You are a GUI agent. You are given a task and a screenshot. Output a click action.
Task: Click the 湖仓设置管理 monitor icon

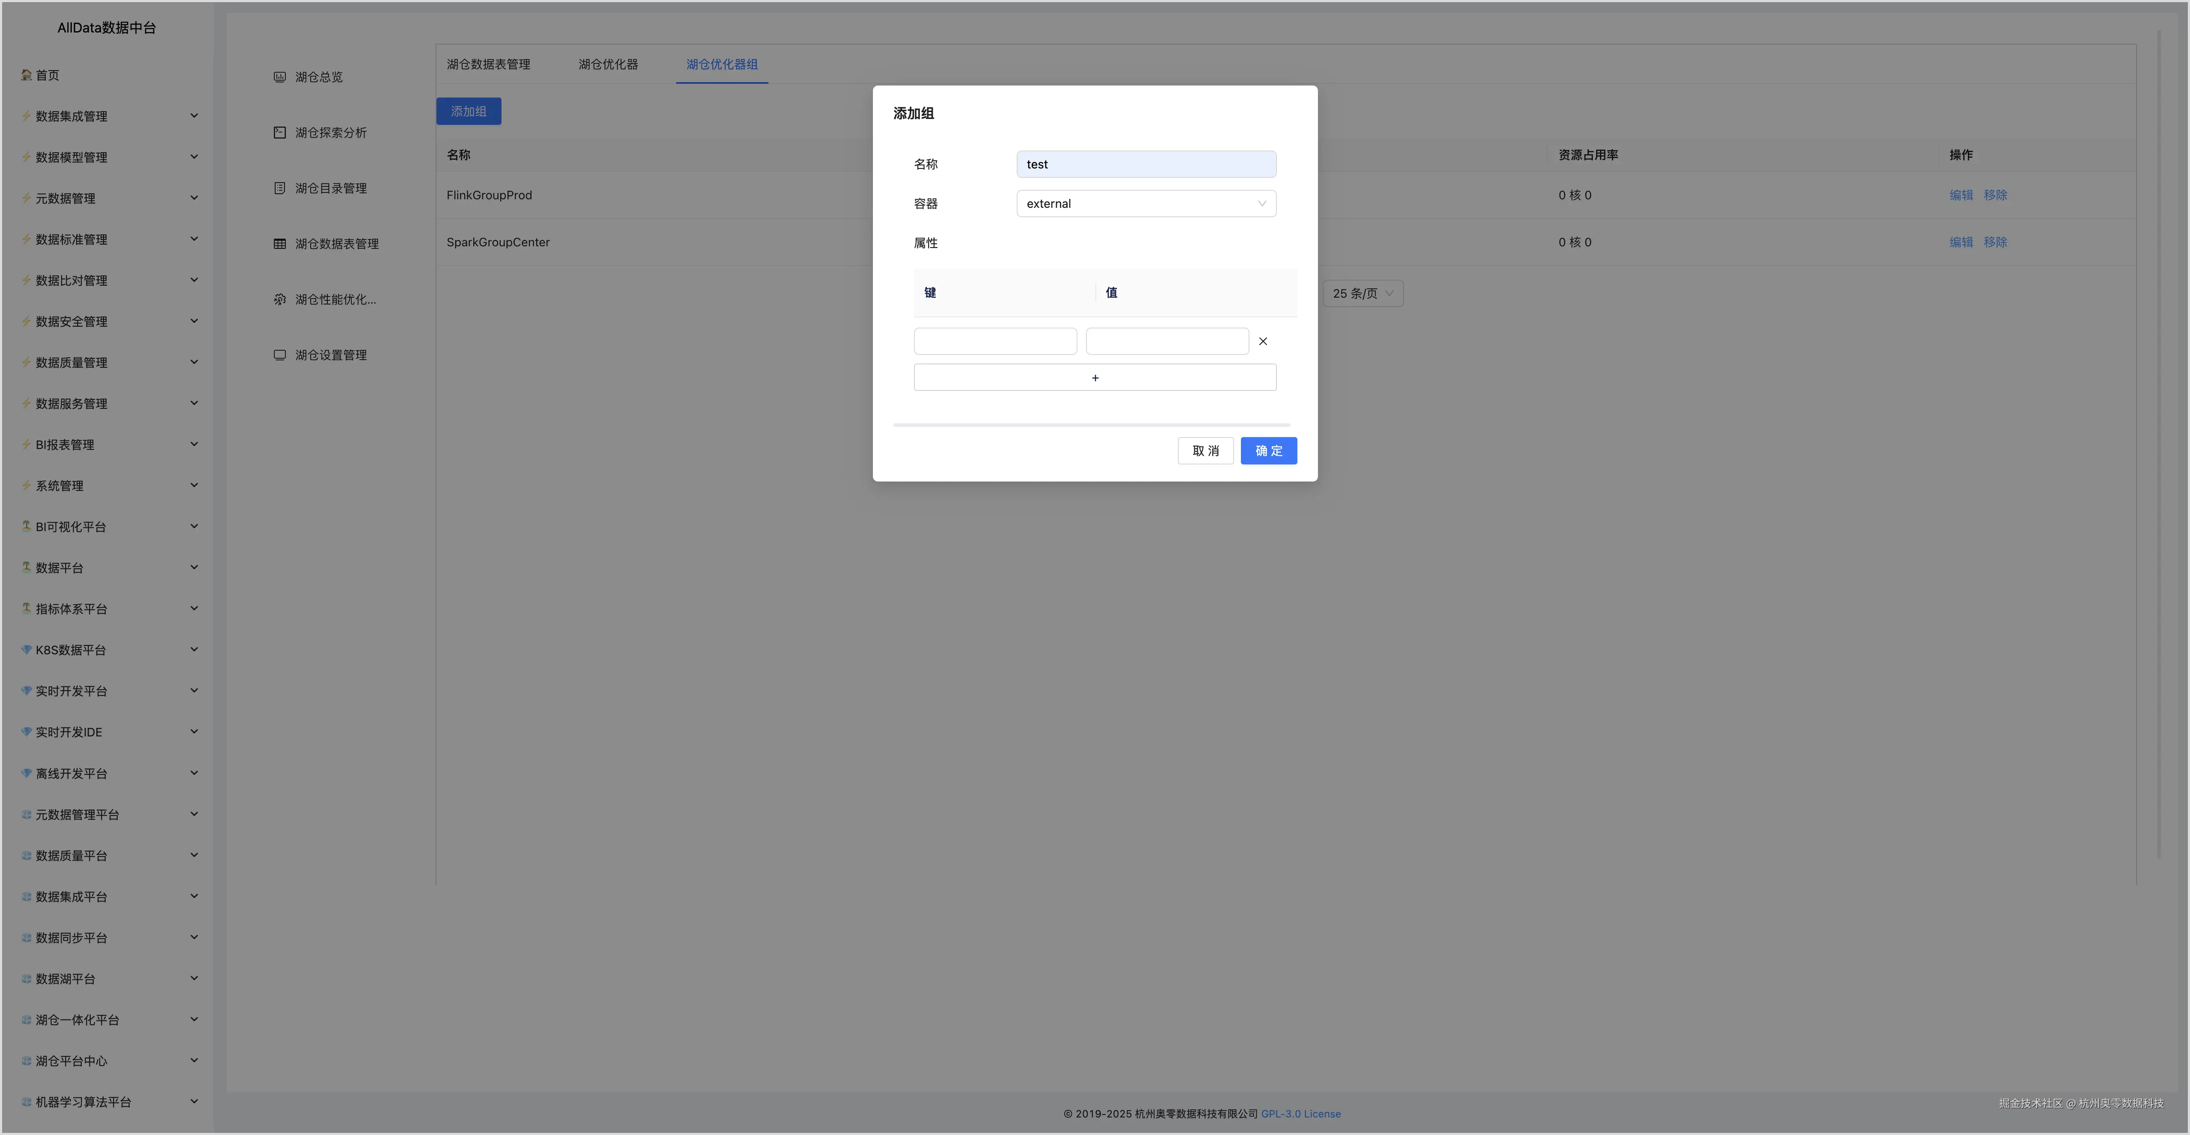pyautogui.click(x=280, y=355)
